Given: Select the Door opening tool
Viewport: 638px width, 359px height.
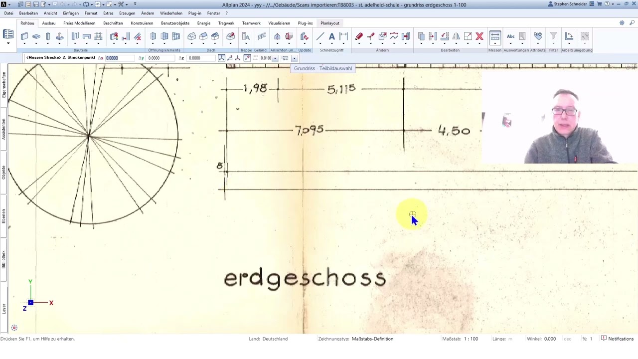Looking at the screenshot, I should point(153,36).
